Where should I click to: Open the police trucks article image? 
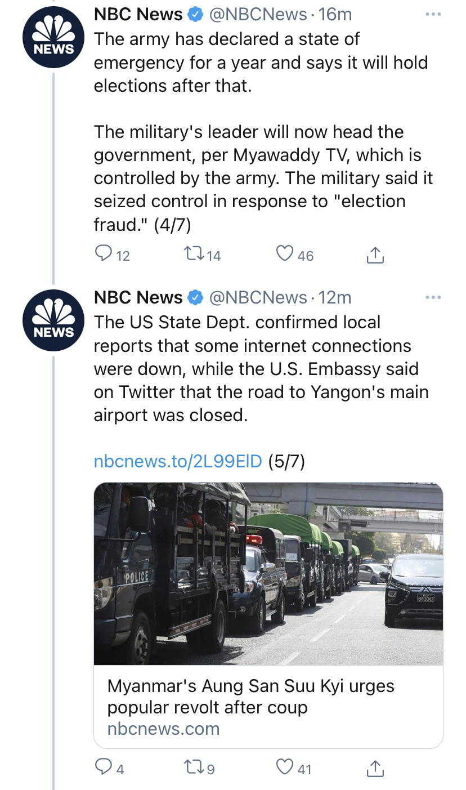point(268,573)
